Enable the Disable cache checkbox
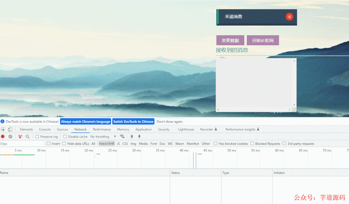 pyautogui.click(x=65, y=136)
